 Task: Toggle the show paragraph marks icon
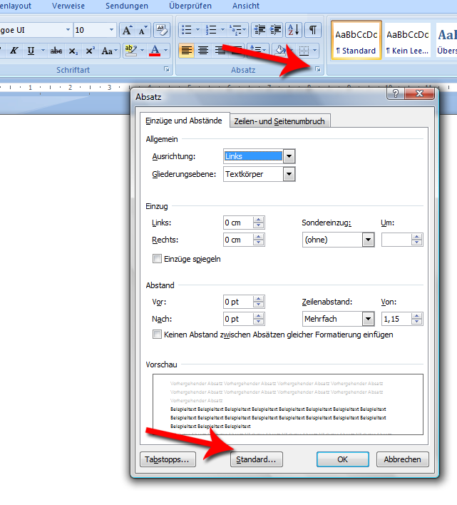pos(313,30)
